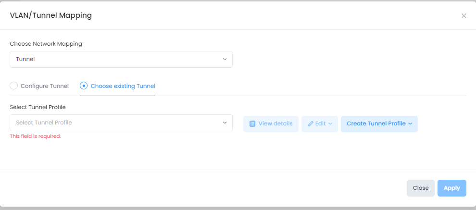Click the Select Tunnel Profile chevron arrow

point(225,123)
